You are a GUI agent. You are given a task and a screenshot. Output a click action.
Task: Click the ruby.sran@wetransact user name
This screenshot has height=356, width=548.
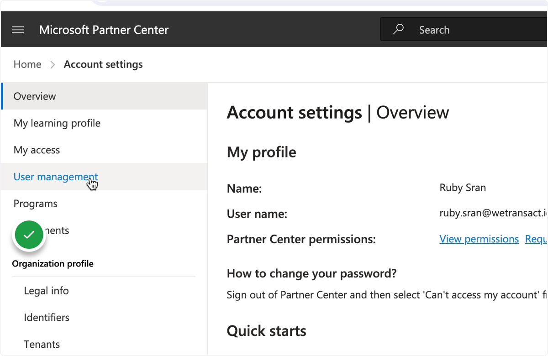(493, 213)
